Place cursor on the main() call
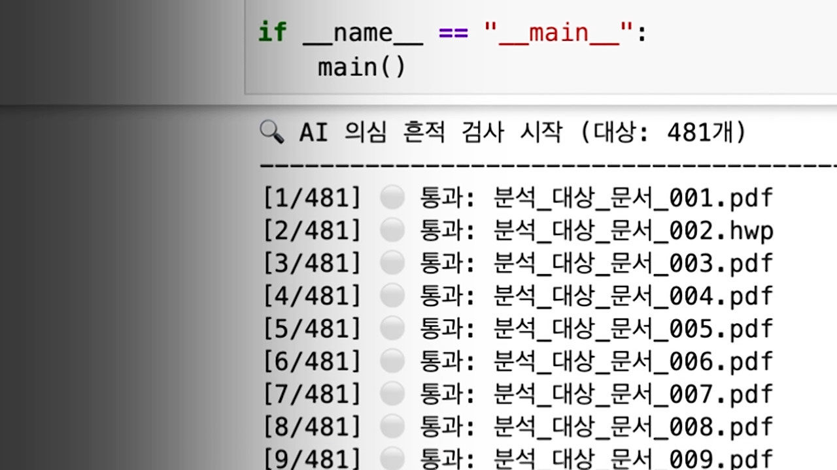 (362, 67)
